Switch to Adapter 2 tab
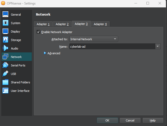This screenshot has width=167, height=126. point(62,24)
